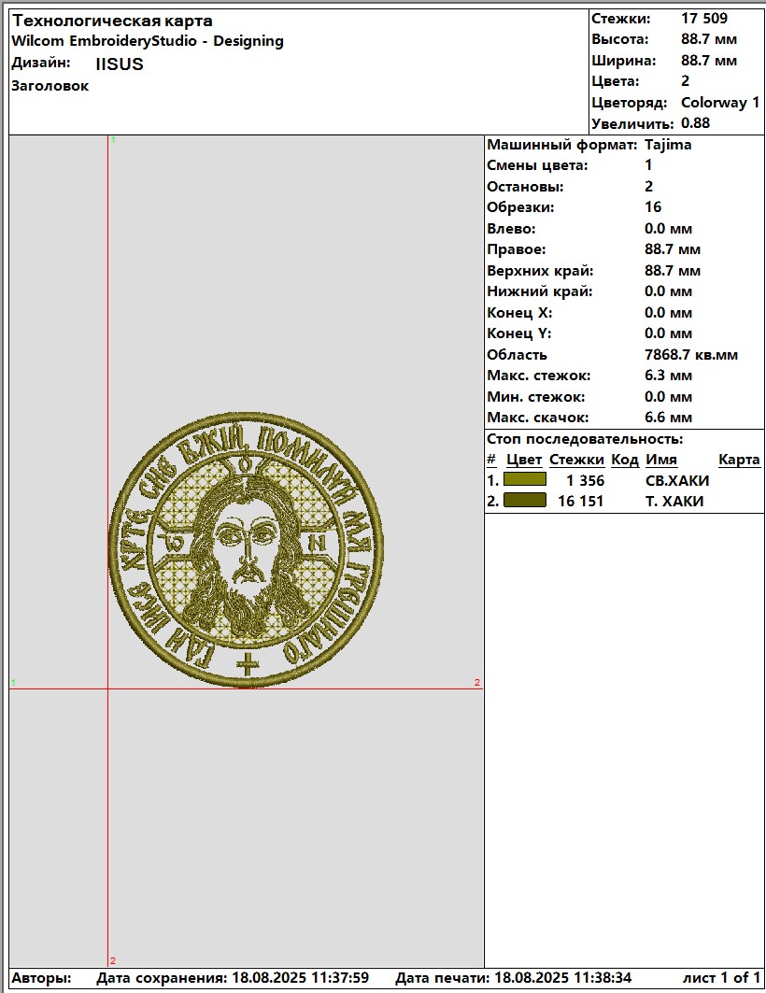The image size is (766, 993).
Task: Click the stitch count '16 151' in row 2
Action: (581, 501)
